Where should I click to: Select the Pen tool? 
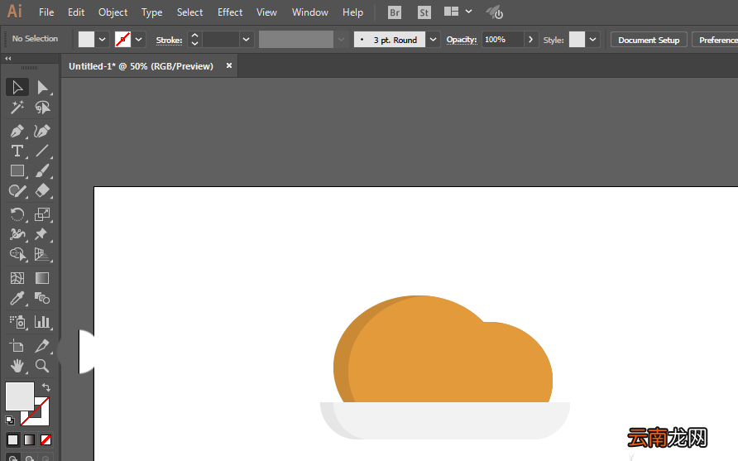click(x=17, y=131)
